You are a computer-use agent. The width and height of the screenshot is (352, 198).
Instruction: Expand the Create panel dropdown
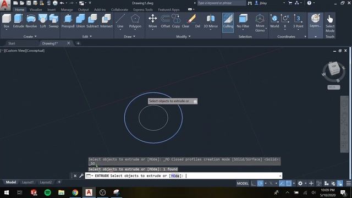point(30,36)
